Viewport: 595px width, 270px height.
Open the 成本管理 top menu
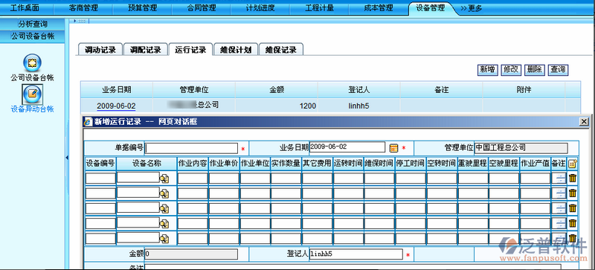click(x=378, y=7)
